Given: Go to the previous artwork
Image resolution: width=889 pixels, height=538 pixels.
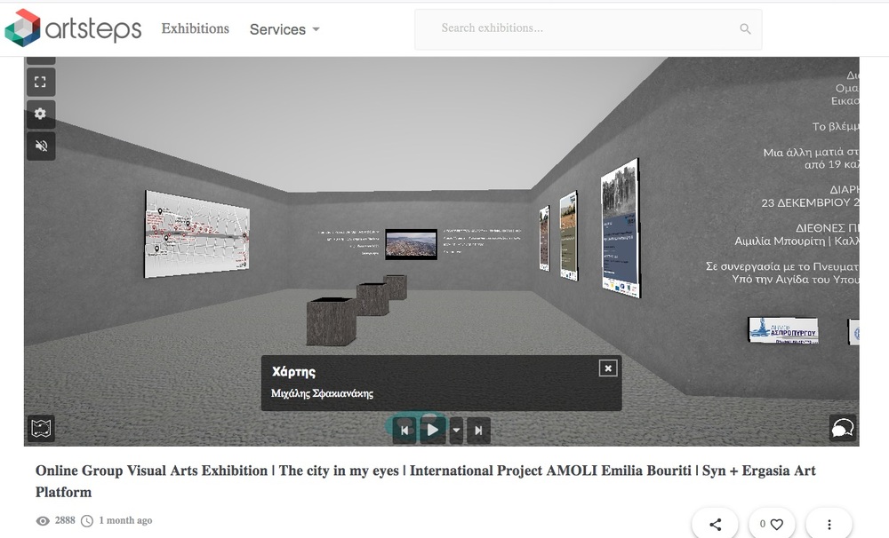Looking at the screenshot, I should coord(404,431).
